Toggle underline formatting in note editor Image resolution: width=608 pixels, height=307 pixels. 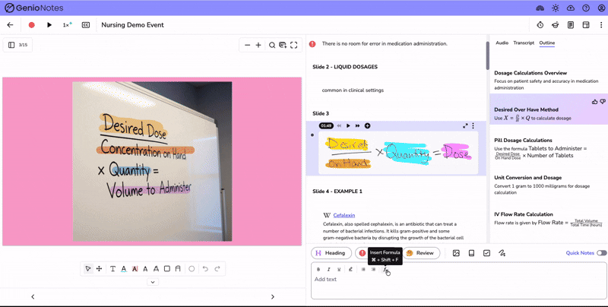click(339, 270)
